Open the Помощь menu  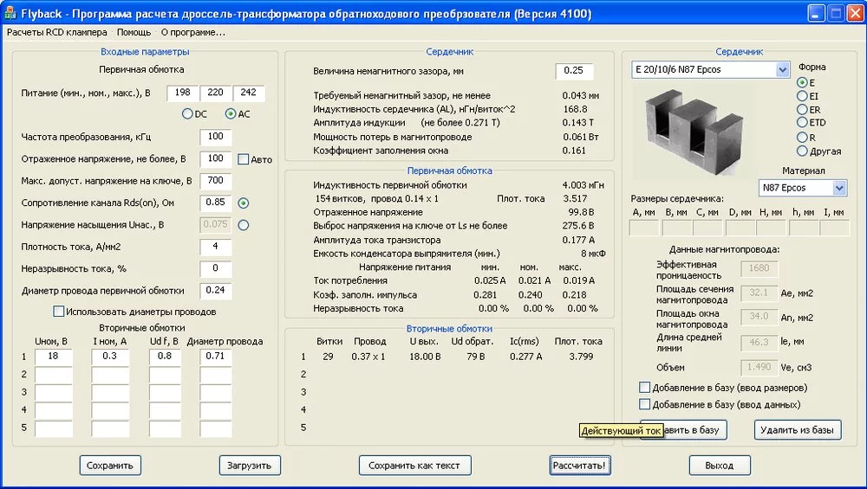pyautogui.click(x=134, y=32)
